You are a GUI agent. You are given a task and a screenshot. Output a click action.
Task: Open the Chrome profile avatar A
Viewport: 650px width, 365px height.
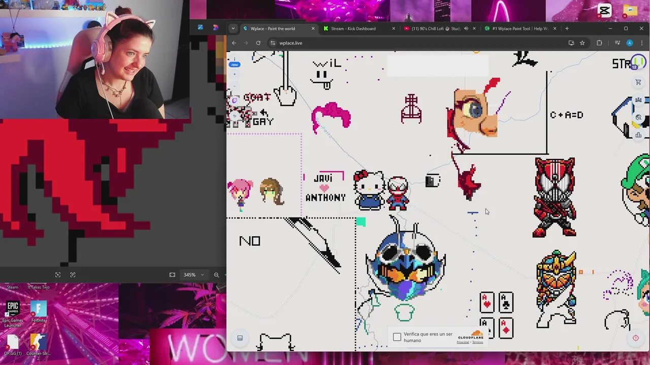(x=630, y=43)
